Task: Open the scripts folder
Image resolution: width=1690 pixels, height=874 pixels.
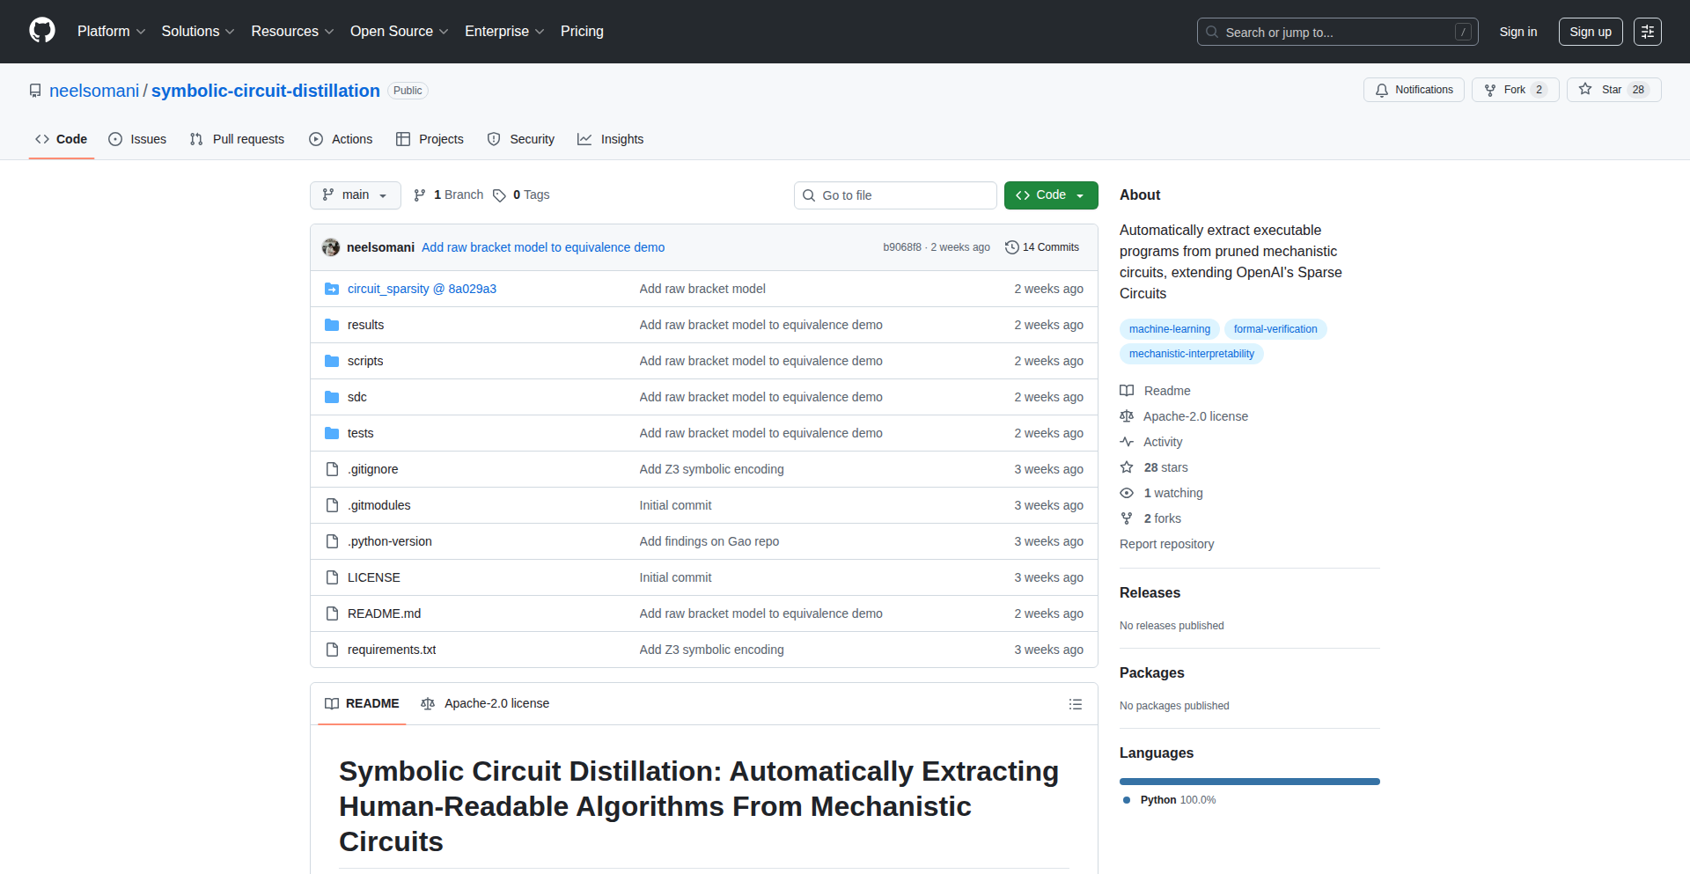Action: (364, 361)
